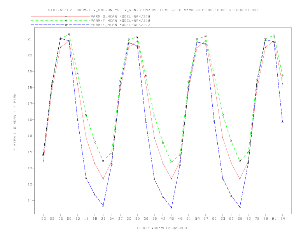This screenshot has height=238, width=308.
Task: Click blue GFS triangle data point at hour 21
Action: 103,206
